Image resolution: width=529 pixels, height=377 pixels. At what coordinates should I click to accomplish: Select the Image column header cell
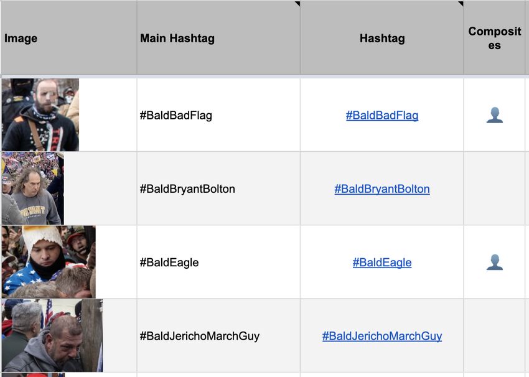coord(69,37)
